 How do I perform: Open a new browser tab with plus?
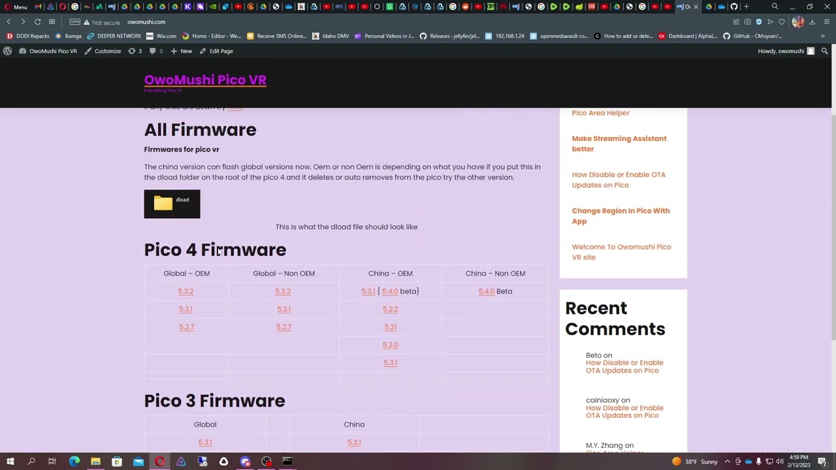click(x=747, y=7)
